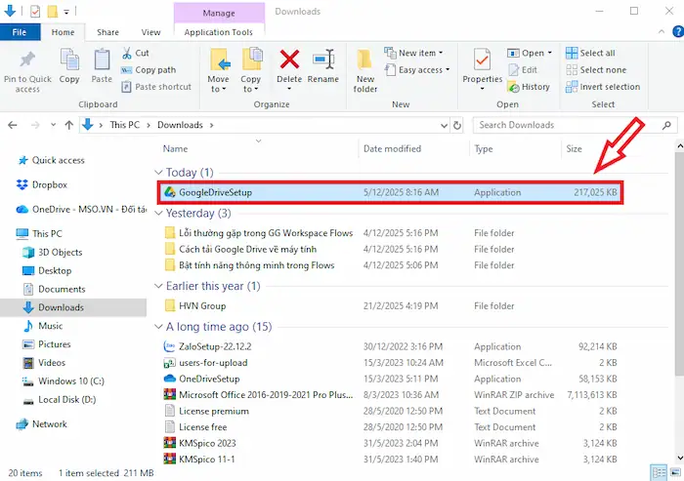Open Properties from the ribbon
Viewport: 684px width, 481px height.
click(482, 64)
